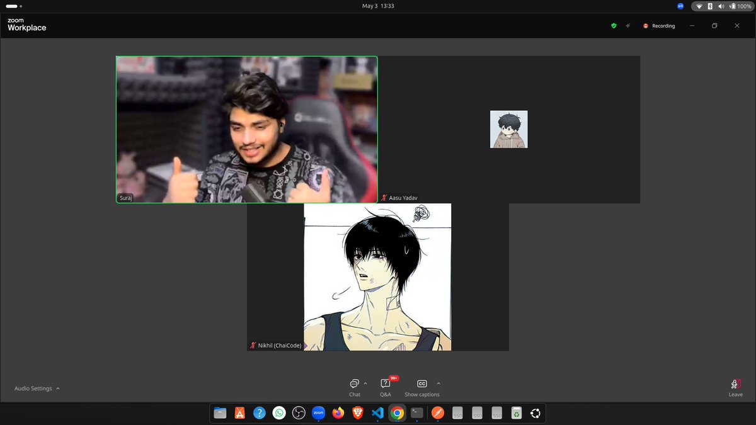
Task: Switch to Zoom in the dock
Action: (x=318, y=413)
